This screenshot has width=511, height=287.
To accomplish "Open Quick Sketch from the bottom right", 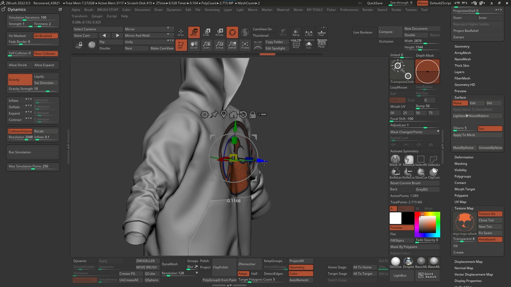I will click(x=427, y=276).
